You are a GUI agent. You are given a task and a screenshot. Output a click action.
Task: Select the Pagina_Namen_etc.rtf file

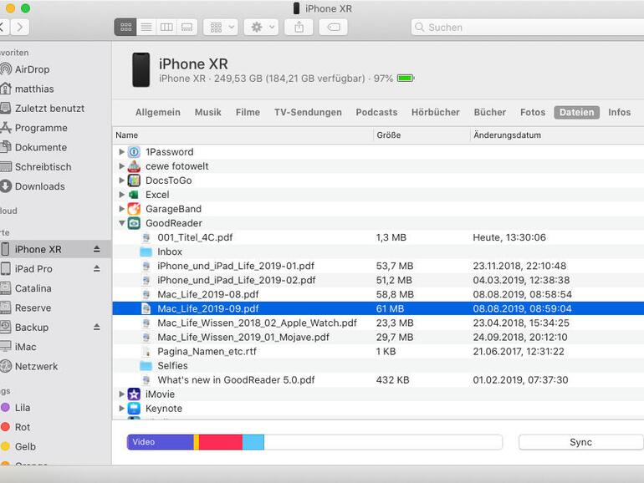378,351
